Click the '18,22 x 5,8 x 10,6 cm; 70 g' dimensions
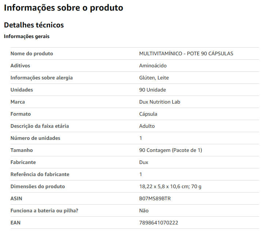 (x=170, y=186)
